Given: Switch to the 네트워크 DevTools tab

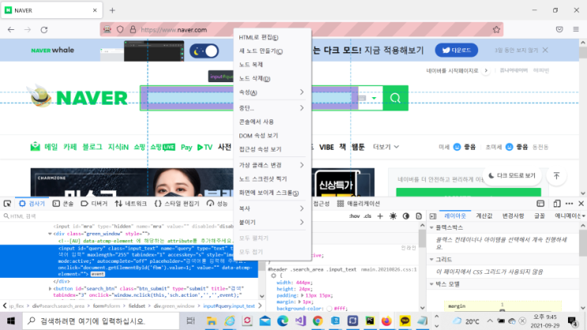Looking at the screenshot, I should click(x=130, y=203).
